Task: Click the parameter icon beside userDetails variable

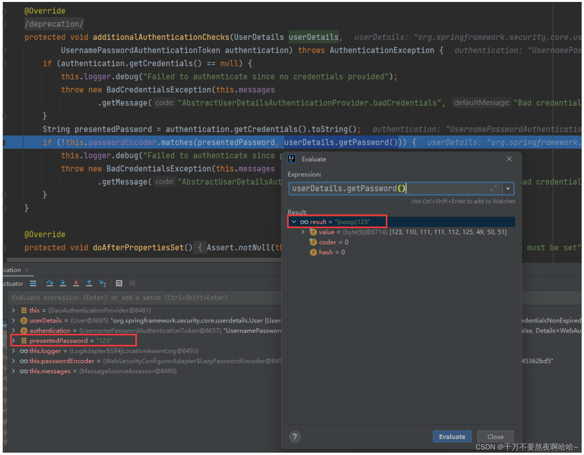Action: point(24,321)
